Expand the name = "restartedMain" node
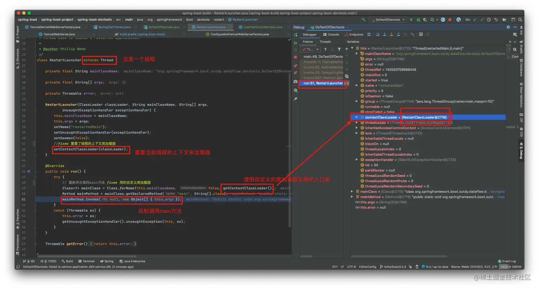The height and width of the screenshot is (289, 539). tap(357, 86)
